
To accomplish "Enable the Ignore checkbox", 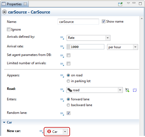I will (x=9, y=29).
